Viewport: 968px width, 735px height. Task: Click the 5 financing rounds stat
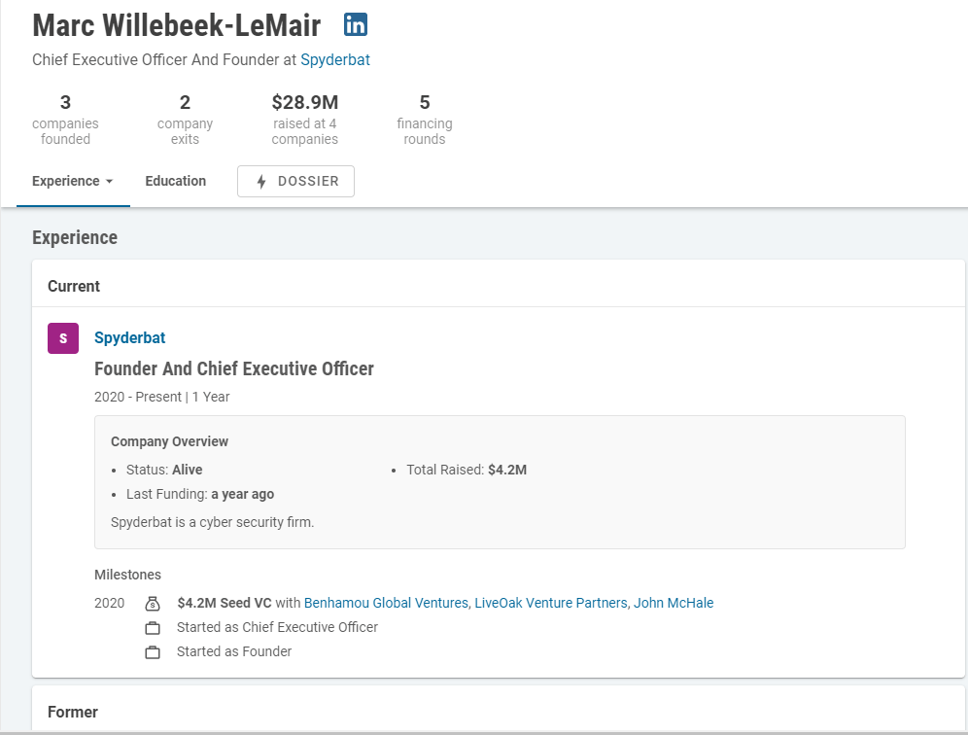point(425,120)
